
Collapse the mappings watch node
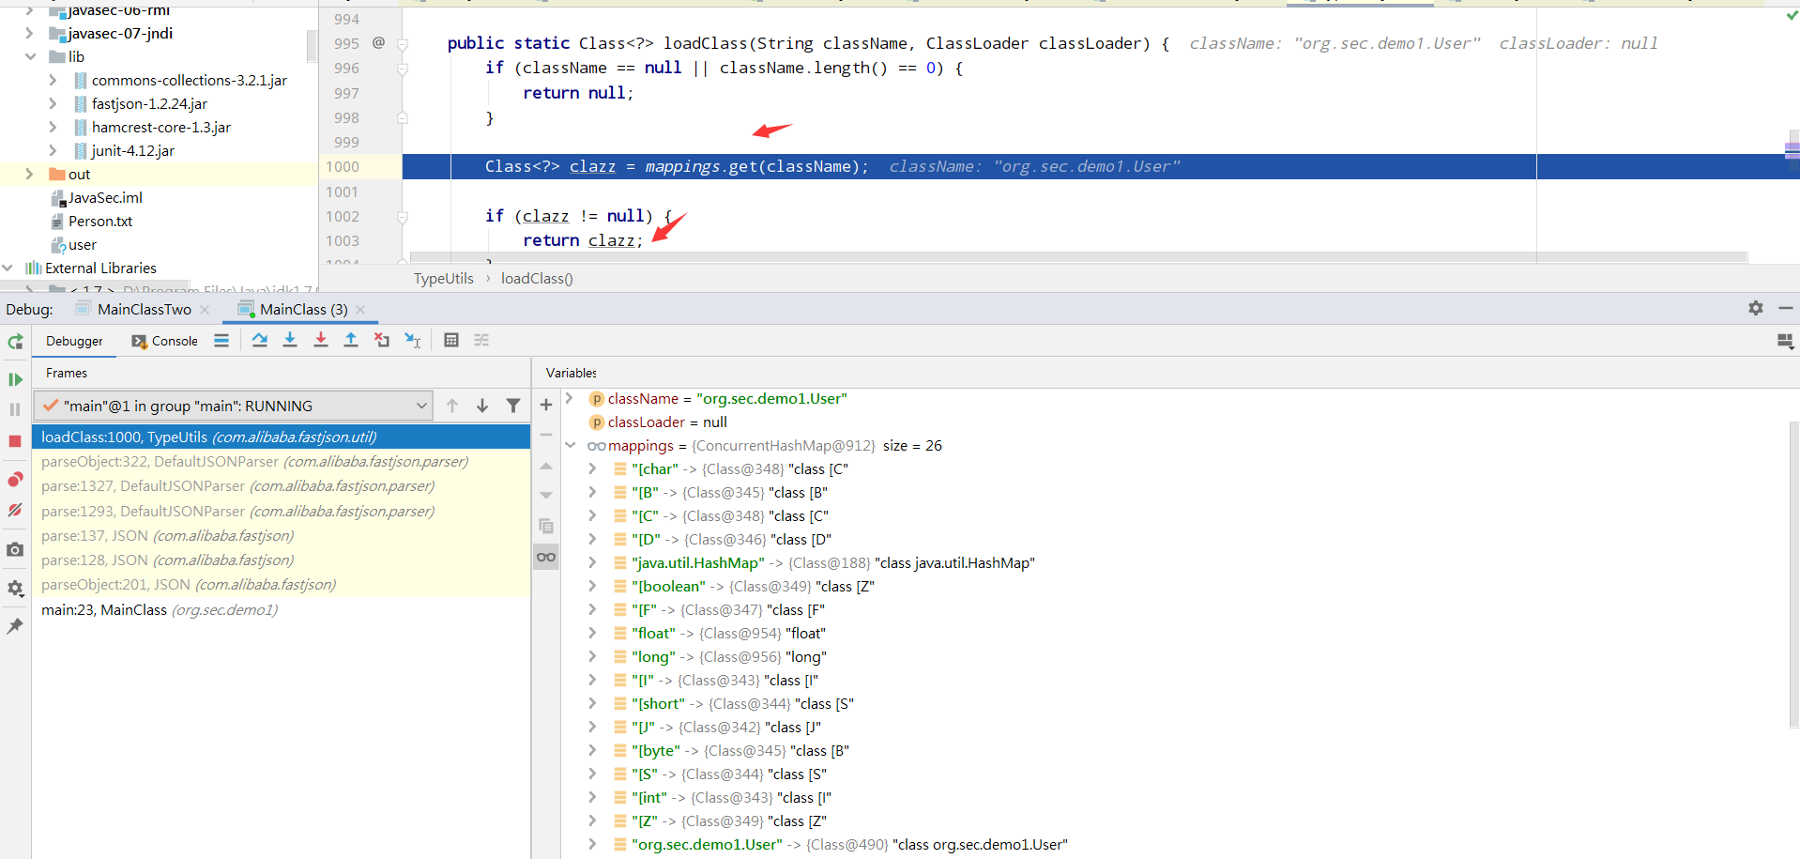click(x=569, y=445)
